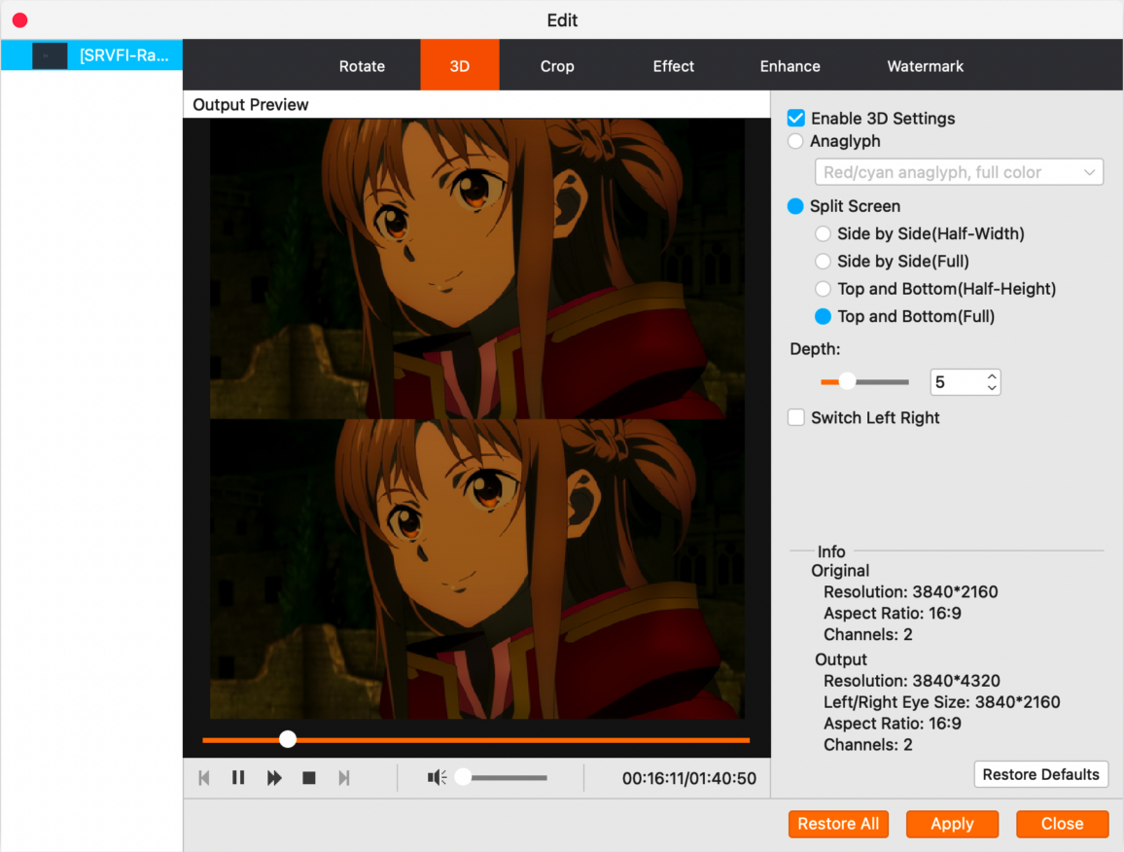Click the 00:16:11/01:40:50 time display
Screen dimensions: 1124x852
coord(688,779)
